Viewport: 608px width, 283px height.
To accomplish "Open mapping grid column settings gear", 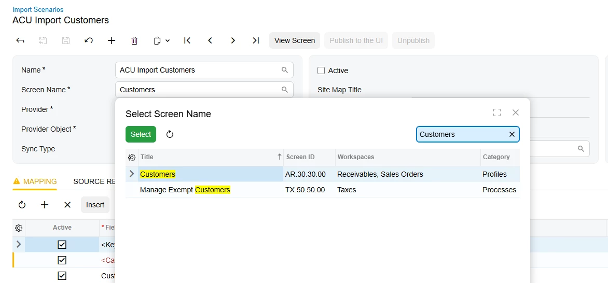I will pyautogui.click(x=19, y=228).
